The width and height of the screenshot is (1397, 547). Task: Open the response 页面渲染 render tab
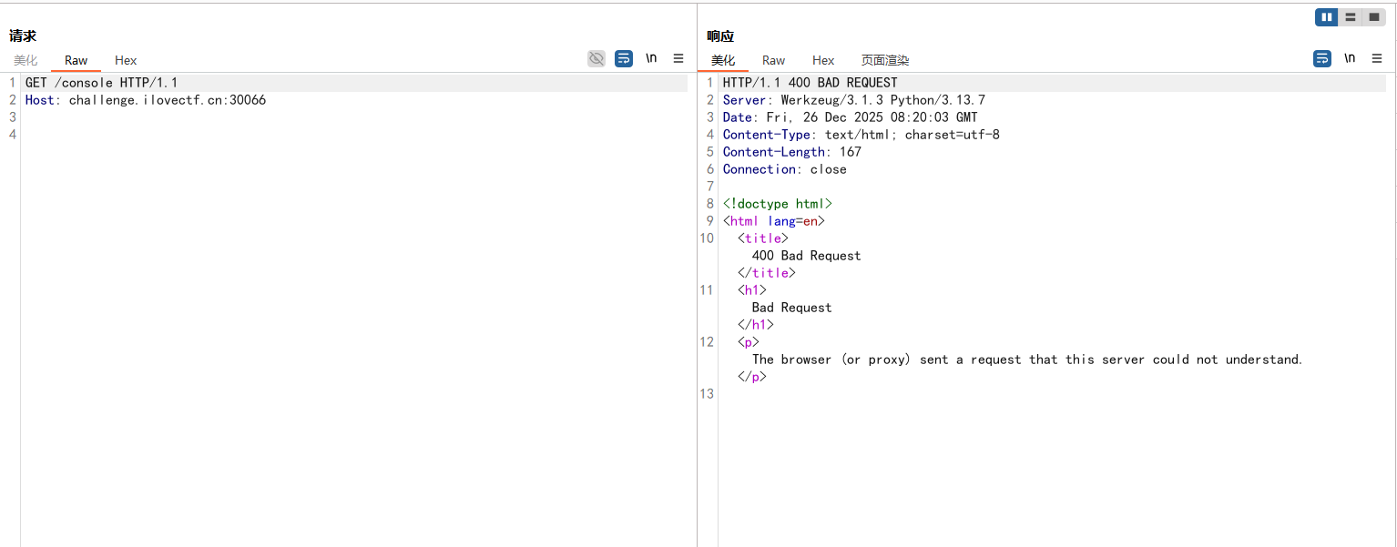885,60
